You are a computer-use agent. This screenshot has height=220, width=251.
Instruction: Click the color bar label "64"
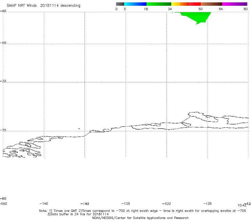pyautogui.click(x=221, y=9)
